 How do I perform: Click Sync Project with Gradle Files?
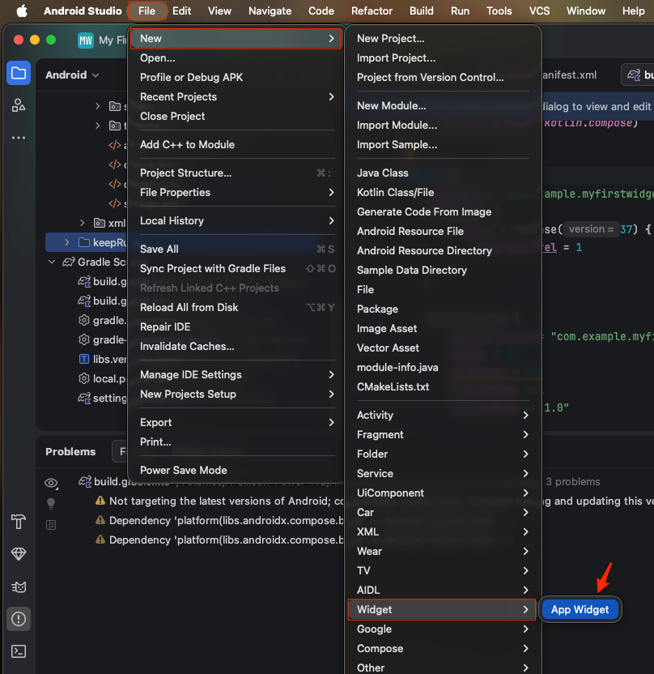point(237,268)
